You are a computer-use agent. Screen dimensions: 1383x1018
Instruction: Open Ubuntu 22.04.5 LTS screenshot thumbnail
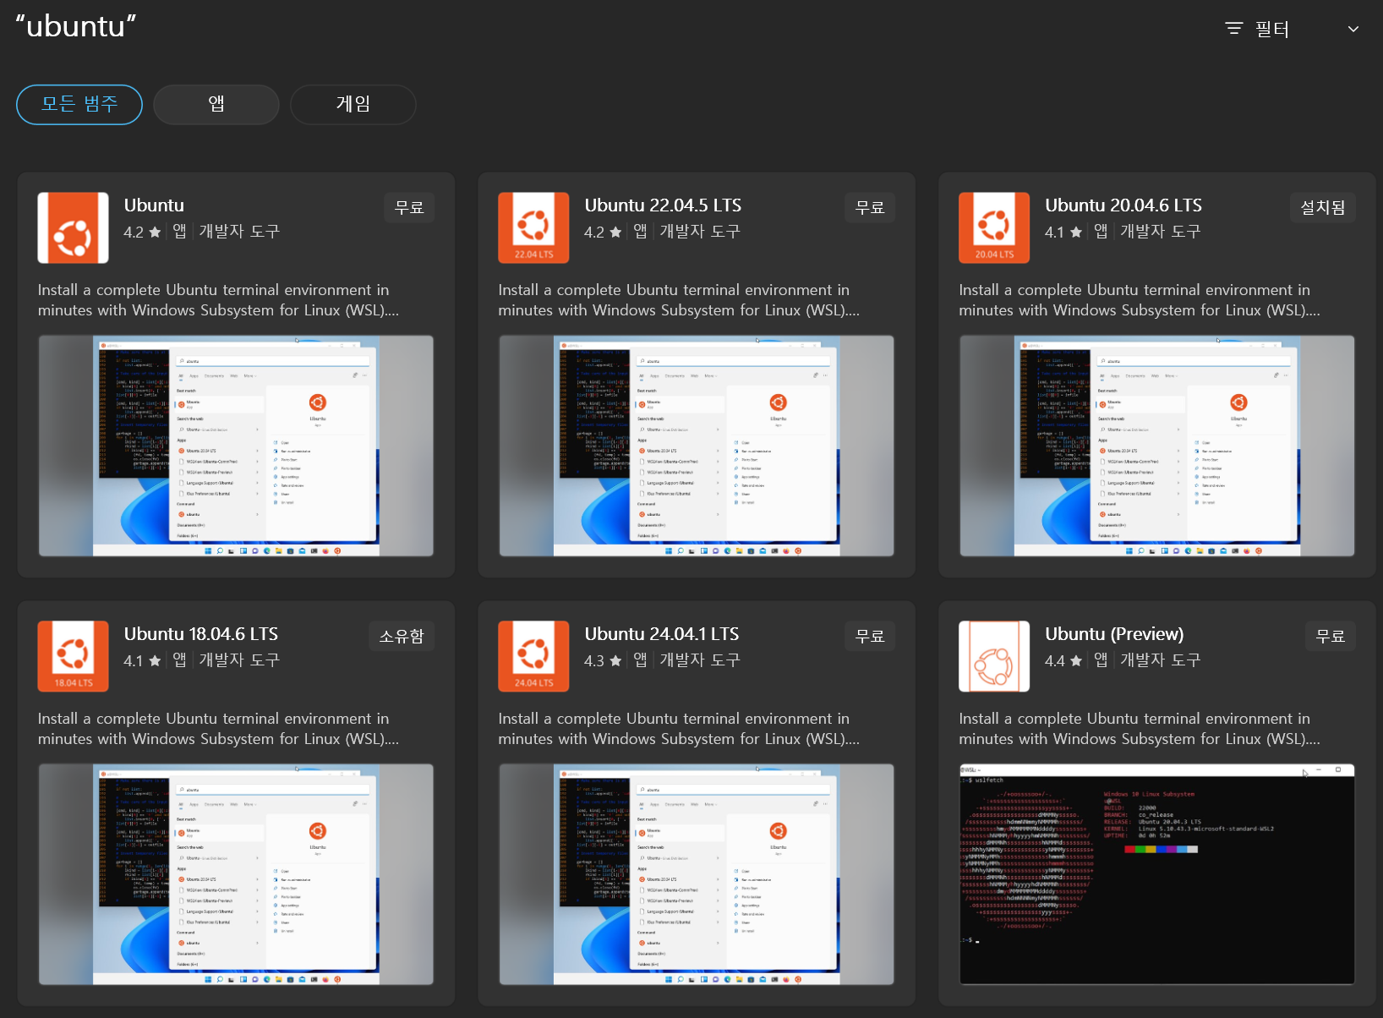point(697,446)
